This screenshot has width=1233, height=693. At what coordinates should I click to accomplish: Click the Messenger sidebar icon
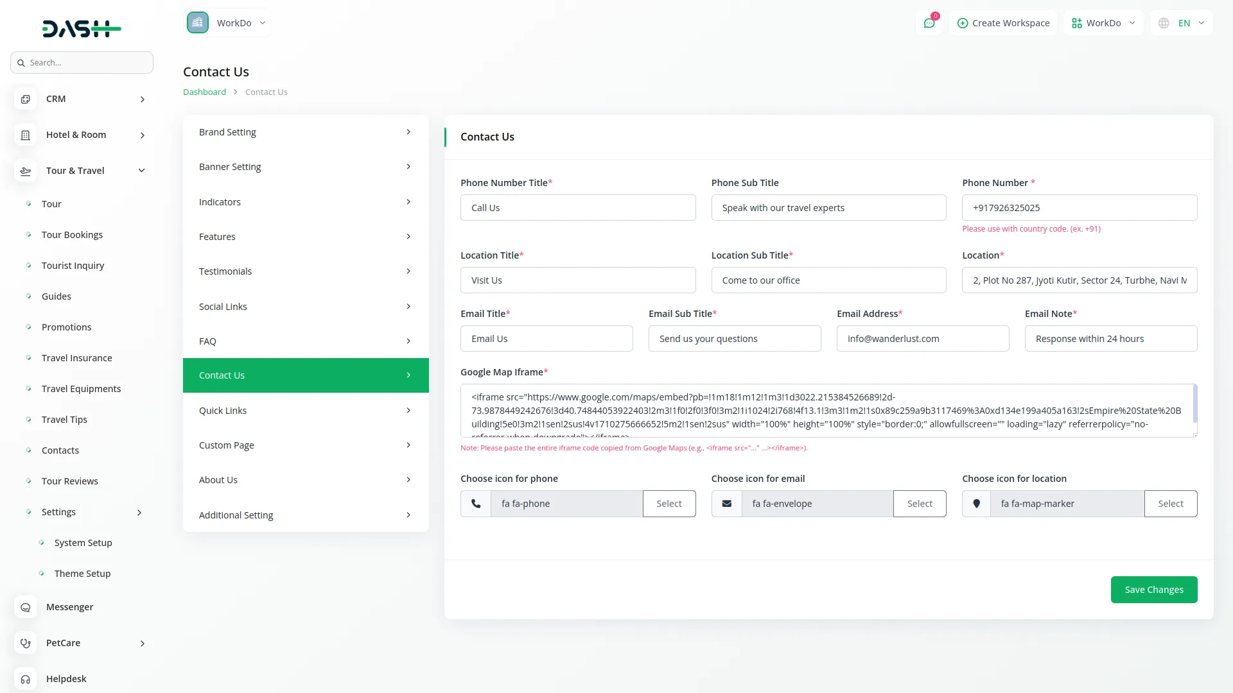(x=25, y=607)
